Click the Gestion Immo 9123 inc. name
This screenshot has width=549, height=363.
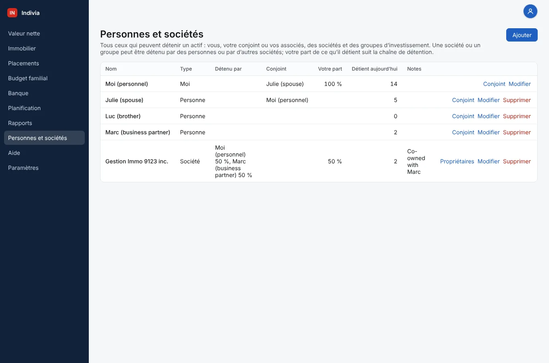137,161
